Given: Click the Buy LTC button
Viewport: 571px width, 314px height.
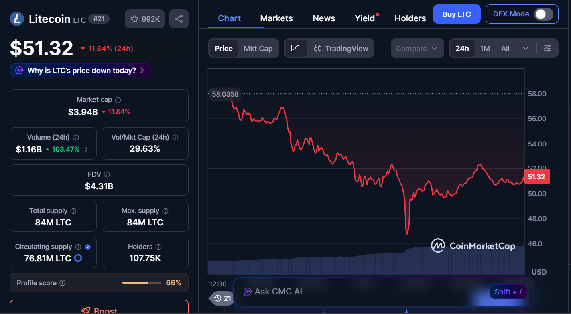Looking at the screenshot, I should (x=456, y=14).
